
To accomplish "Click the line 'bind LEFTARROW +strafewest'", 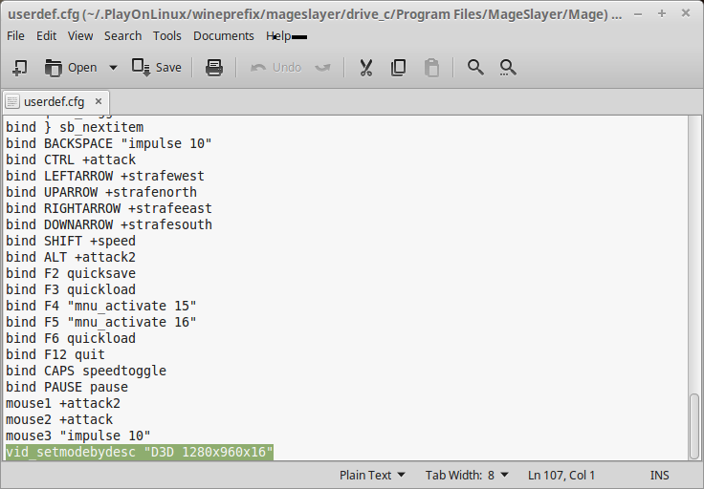I will (x=105, y=176).
